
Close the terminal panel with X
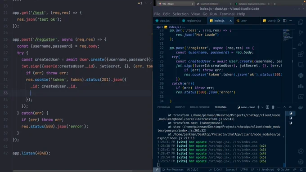point(290,107)
